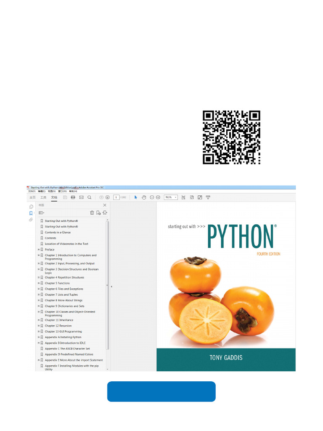Click the Find current bookmark icon

tap(105, 213)
